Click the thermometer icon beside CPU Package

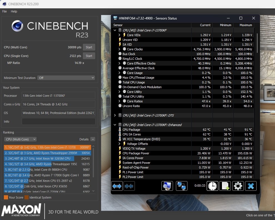pos(120,130)
